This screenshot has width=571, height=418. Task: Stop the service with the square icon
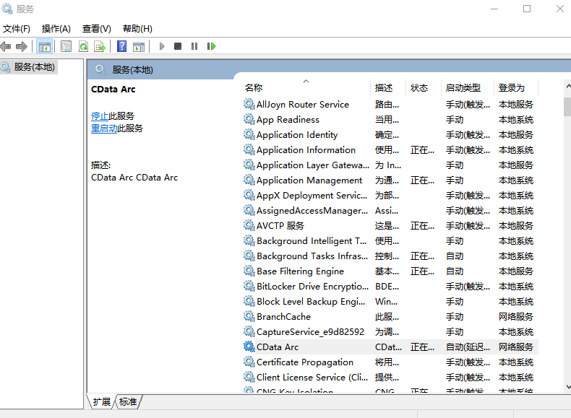[178, 46]
